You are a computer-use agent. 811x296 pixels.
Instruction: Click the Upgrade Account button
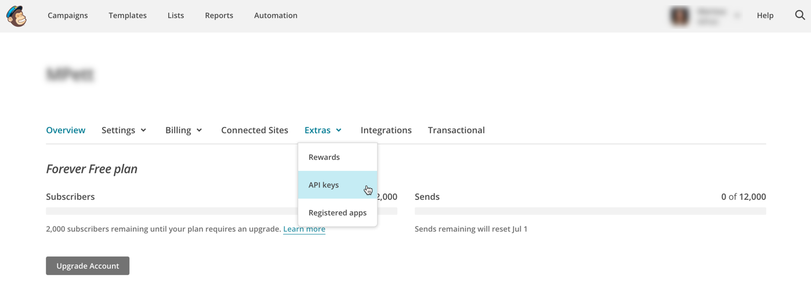[88, 266]
